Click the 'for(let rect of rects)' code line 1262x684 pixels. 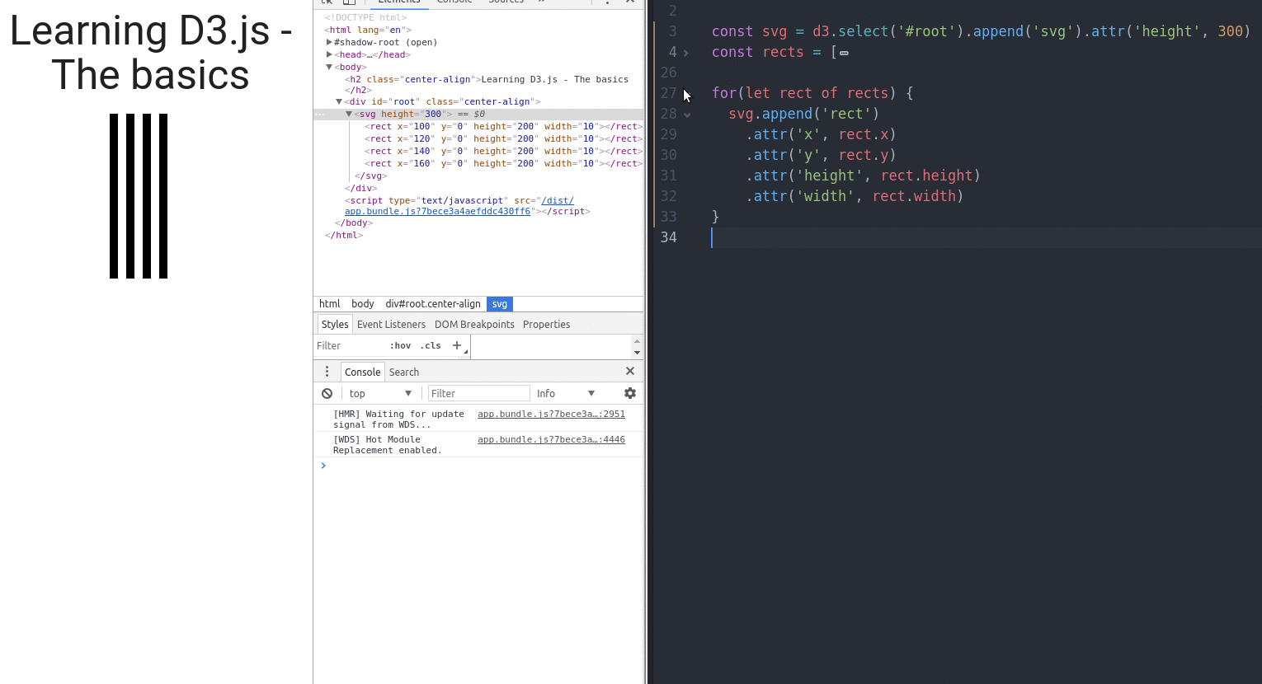point(812,93)
